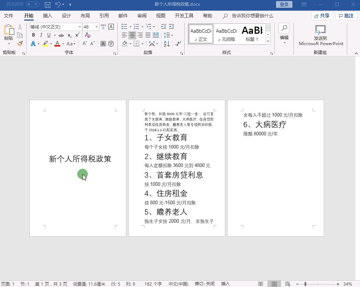
Task: Open the font name dropdown
Action: 80,27
